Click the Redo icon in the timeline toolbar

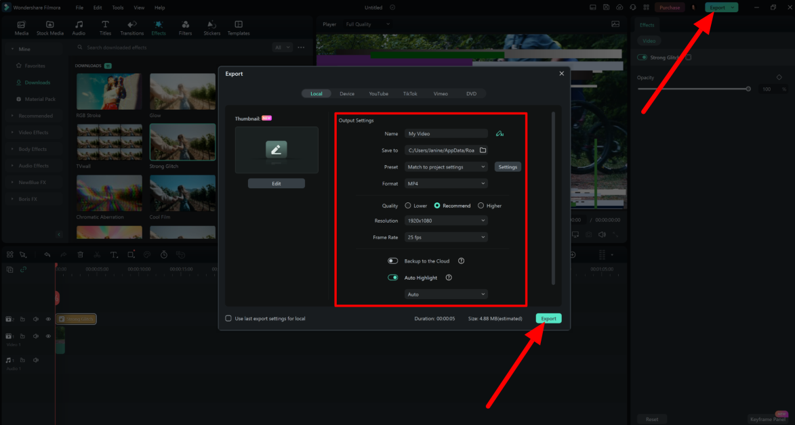pos(63,254)
